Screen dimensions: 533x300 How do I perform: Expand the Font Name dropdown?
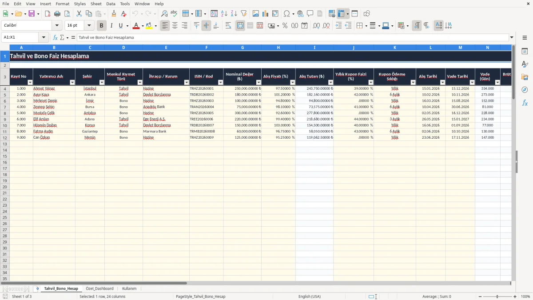point(57,26)
